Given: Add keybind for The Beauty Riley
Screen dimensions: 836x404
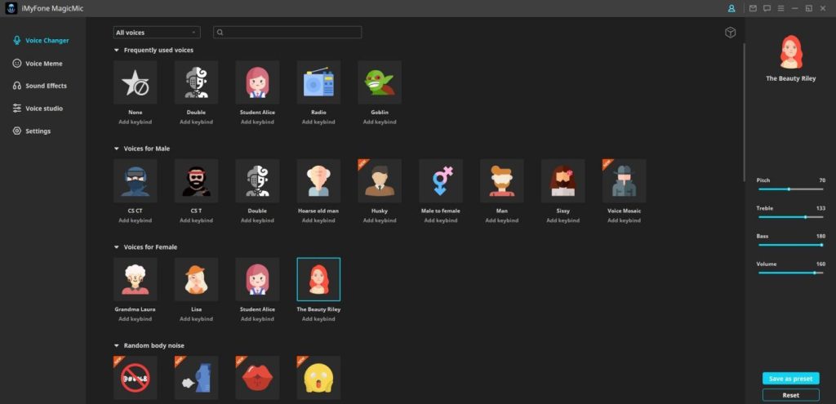Looking at the screenshot, I should [x=318, y=319].
